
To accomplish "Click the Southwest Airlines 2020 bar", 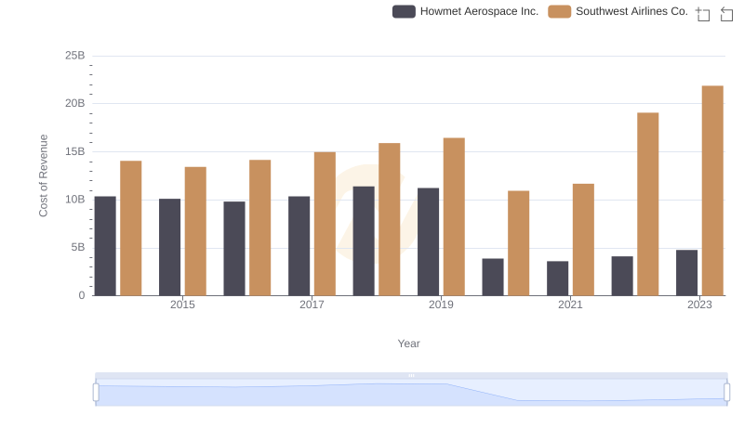I will (x=519, y=243).
